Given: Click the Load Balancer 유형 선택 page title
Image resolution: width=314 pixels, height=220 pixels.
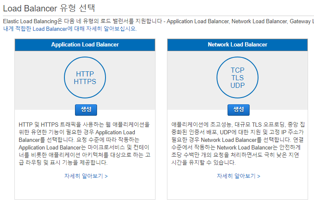Looking at the screenshot, I should pyautogui.click(x=49, y=8).
